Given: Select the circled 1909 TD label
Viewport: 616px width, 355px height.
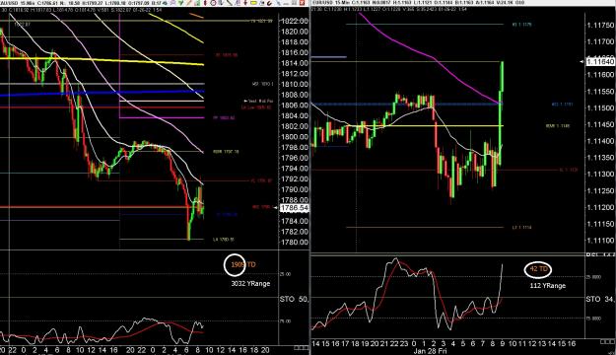Looking at the screenshot, I should [x=242, y=264].
